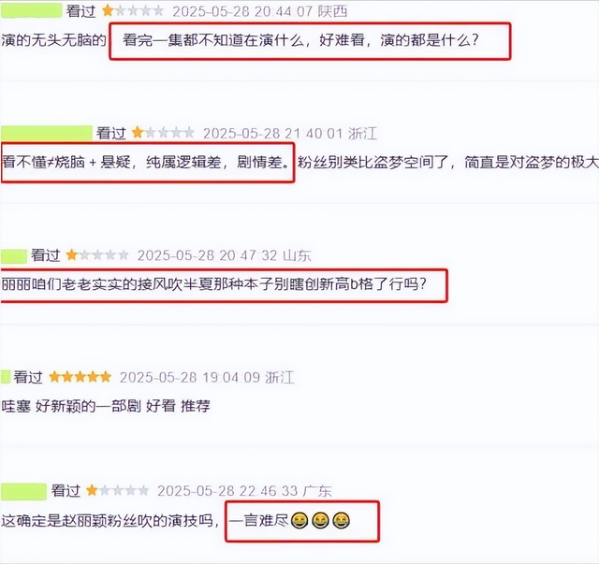Click the star rating of the 山东 review

point(97,255)
